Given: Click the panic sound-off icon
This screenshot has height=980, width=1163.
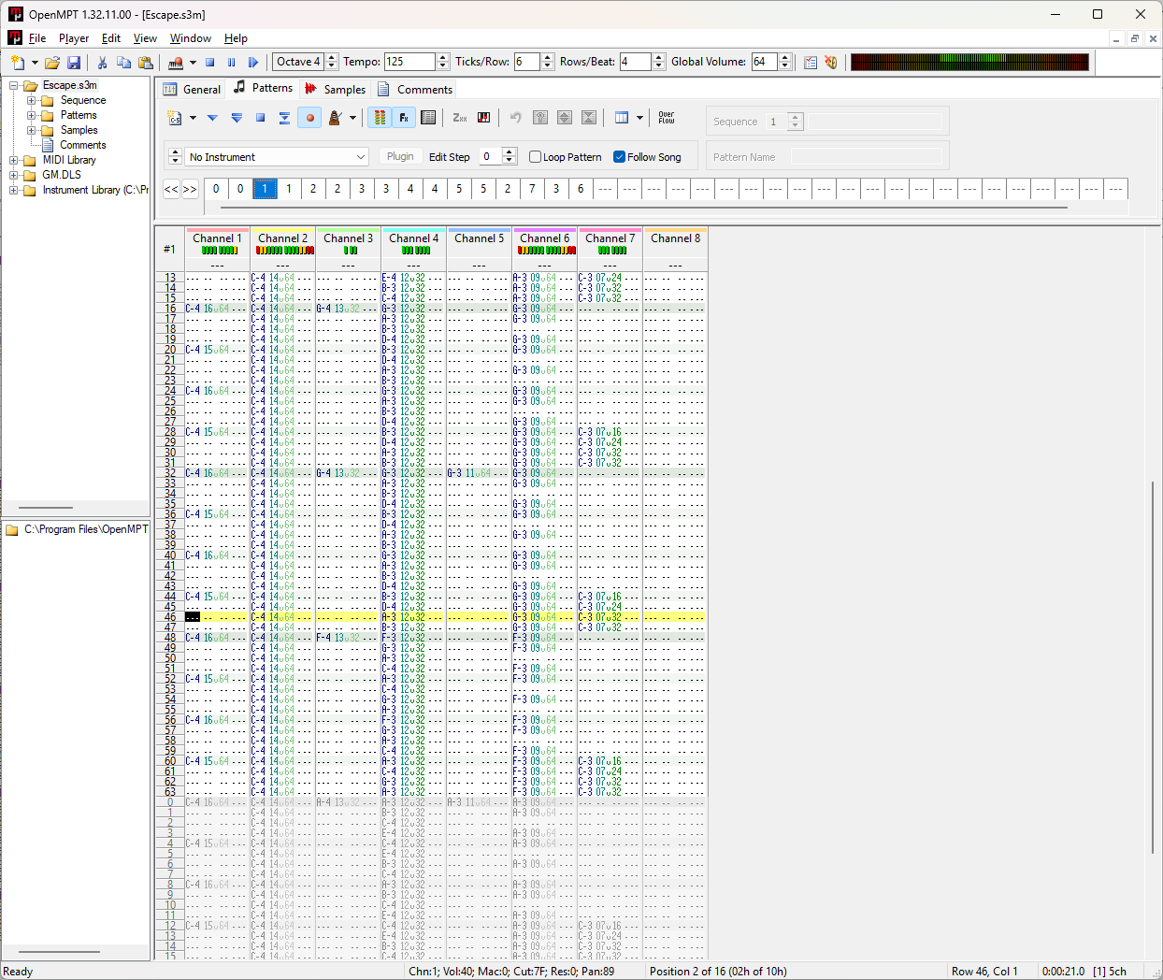Looking at the screenshot, I should coord(831,63).
